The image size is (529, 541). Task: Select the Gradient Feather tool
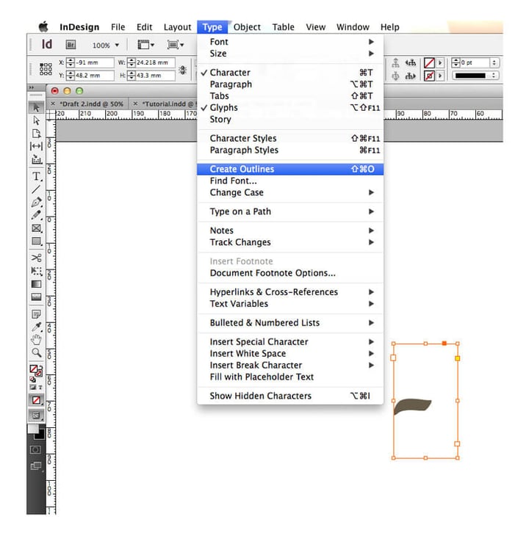click(36, 297)
